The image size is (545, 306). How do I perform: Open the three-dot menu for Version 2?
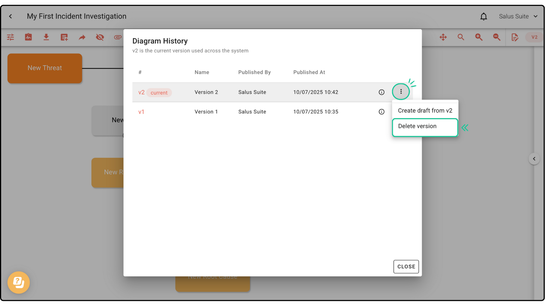[401, 92]
